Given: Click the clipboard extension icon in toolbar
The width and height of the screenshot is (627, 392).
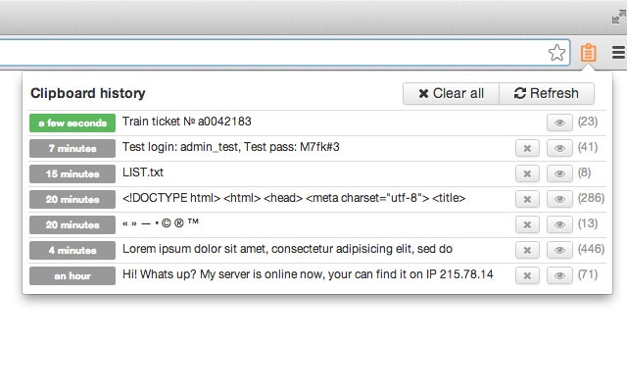Looking at the screenshot, I should [588, 54].
